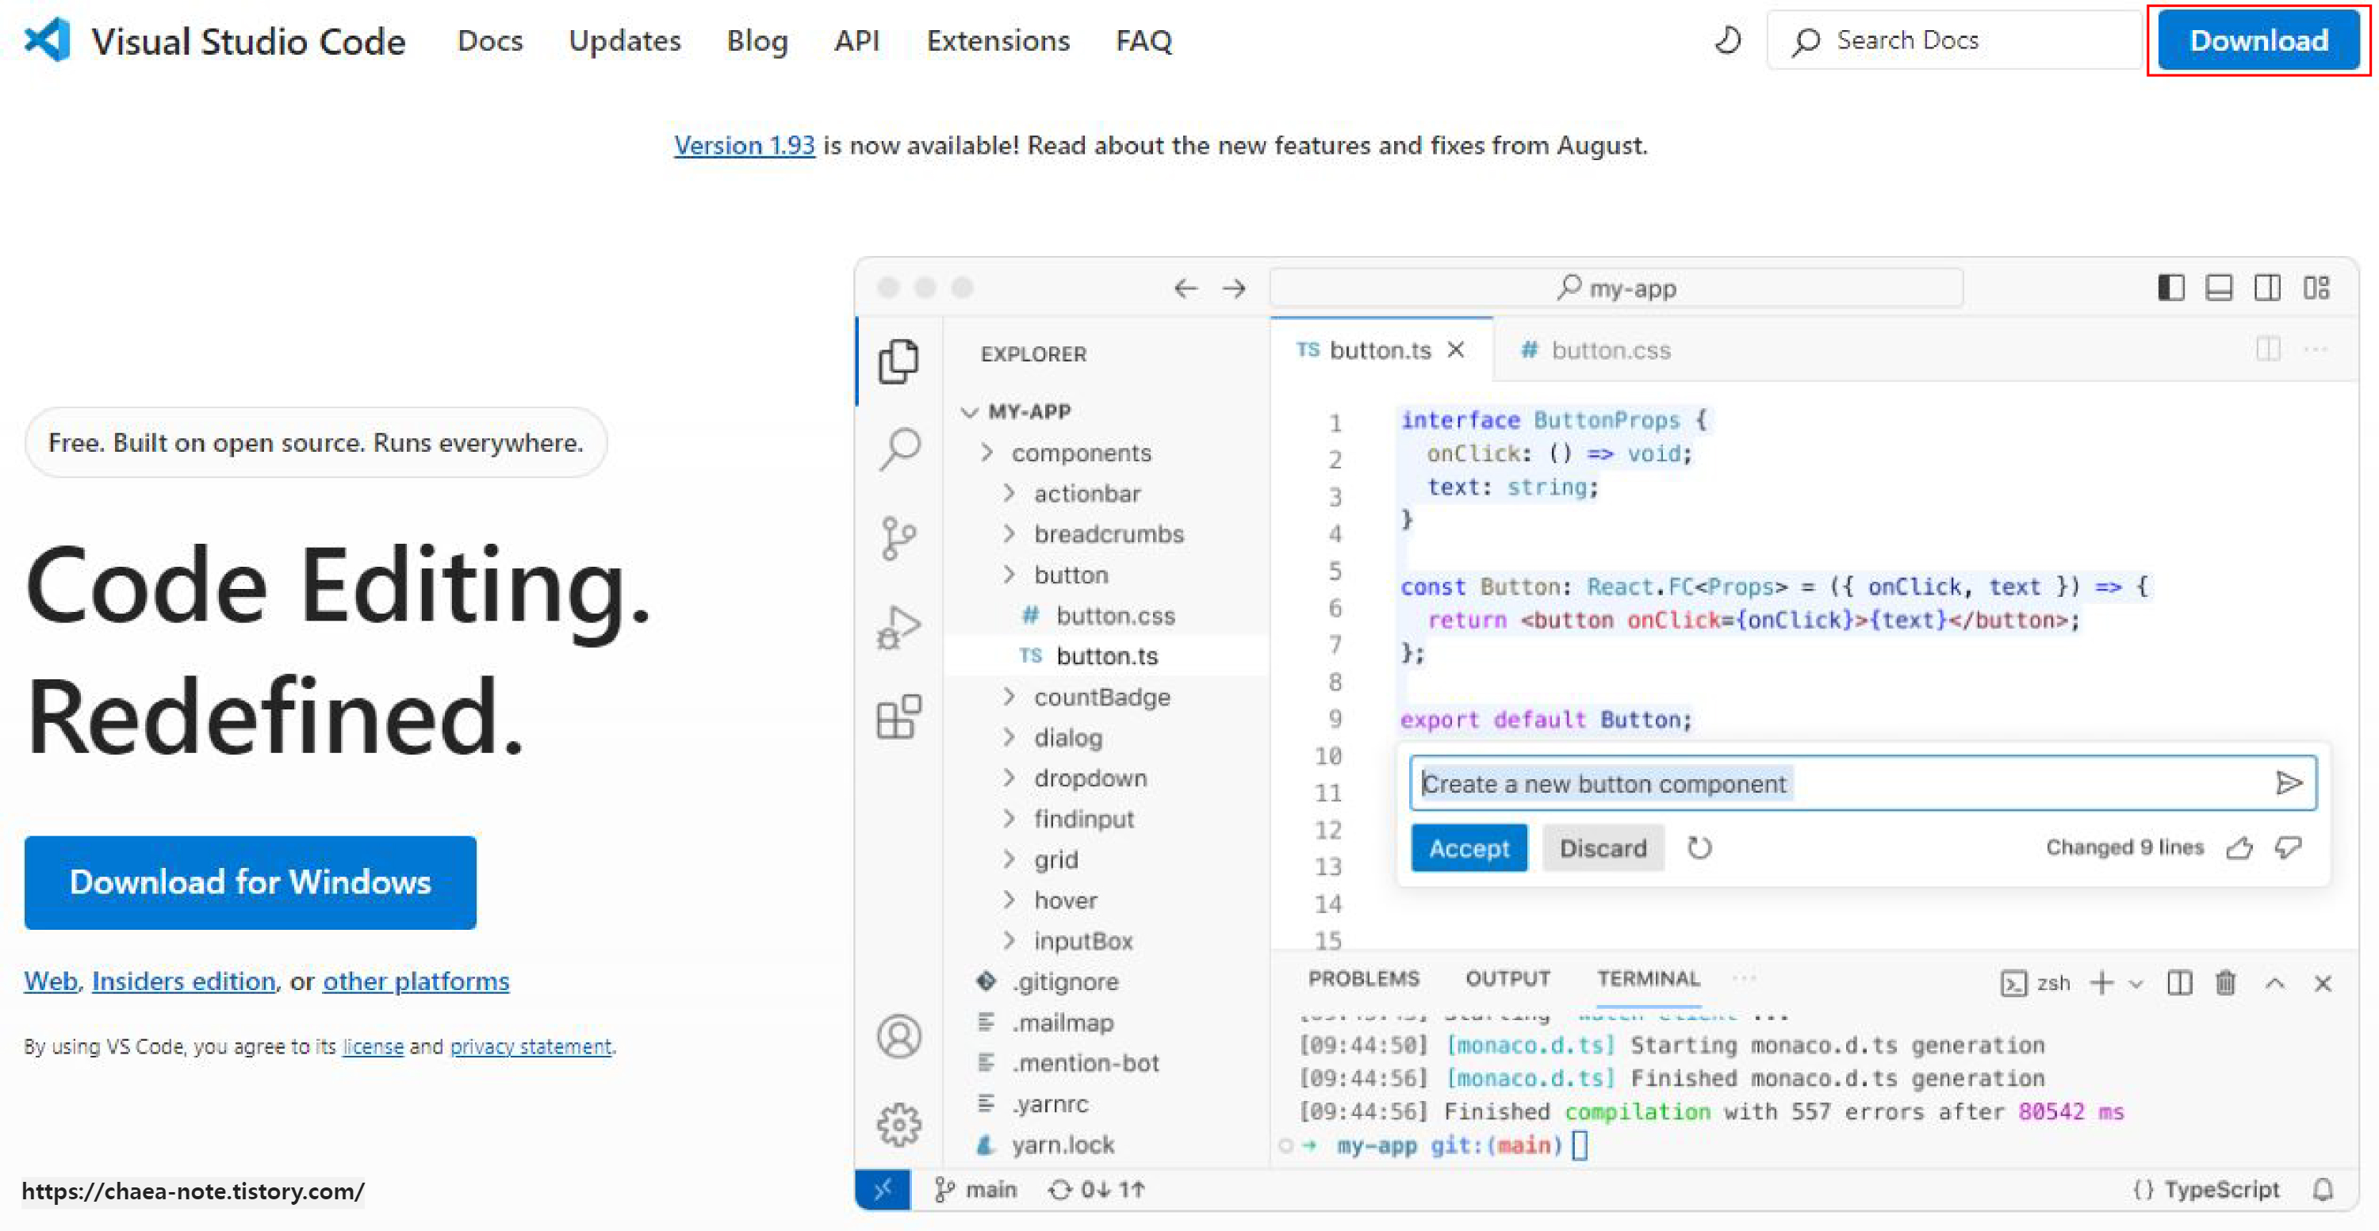The height and width of the screenshot is (1231, 2379).
Task: Go to the Blog page
Action: pyautogui.click(x=757, y=40)
